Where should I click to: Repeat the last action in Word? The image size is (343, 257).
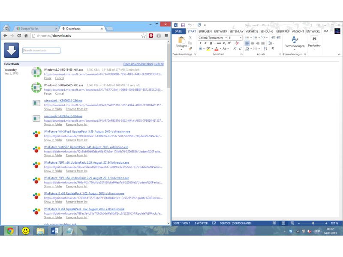199,25
